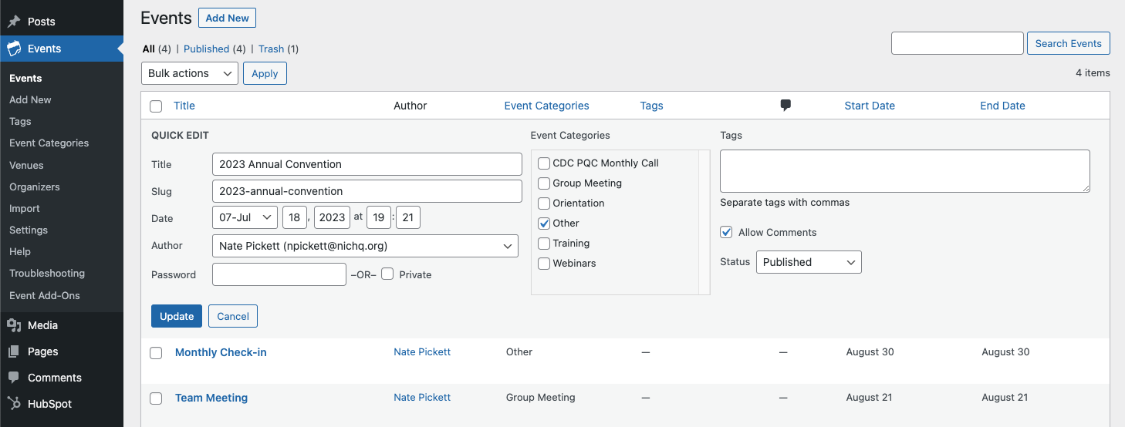Viewport: 1125px width, 427px height.
Task: Select the Monthly Check-in row checkbox
Action: pos(156,353)
